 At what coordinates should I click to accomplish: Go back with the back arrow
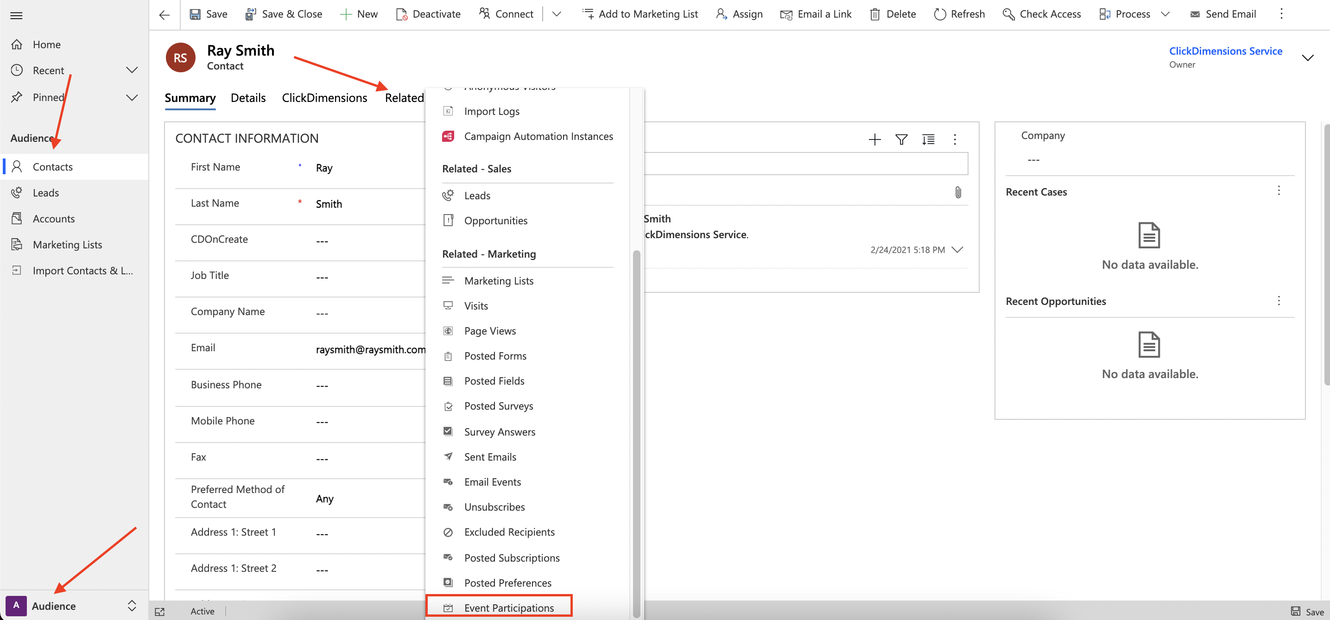(x=164, y=14)
